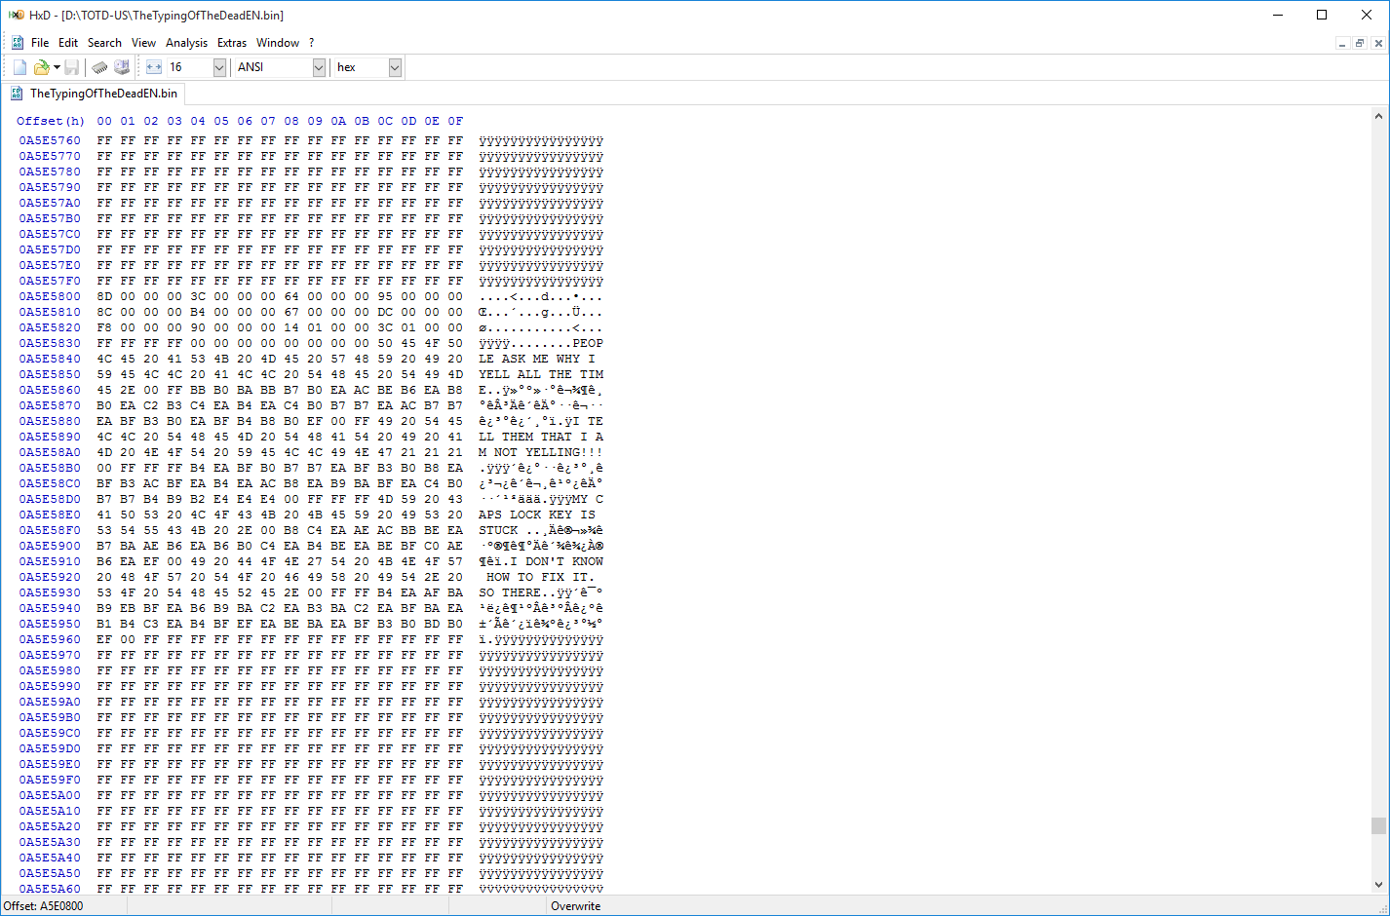Click offset row 0A5E5800

(x=50, y=296)
